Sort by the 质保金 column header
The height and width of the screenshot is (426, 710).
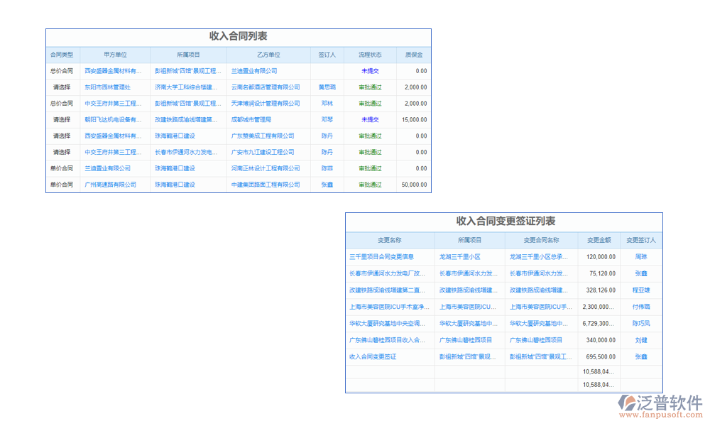pyautogui.click(x=413, y=55)
